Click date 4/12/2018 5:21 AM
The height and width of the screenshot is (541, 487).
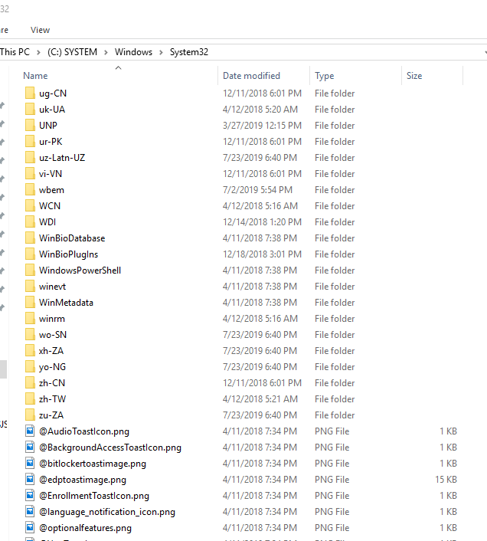(x=260, y=399)
